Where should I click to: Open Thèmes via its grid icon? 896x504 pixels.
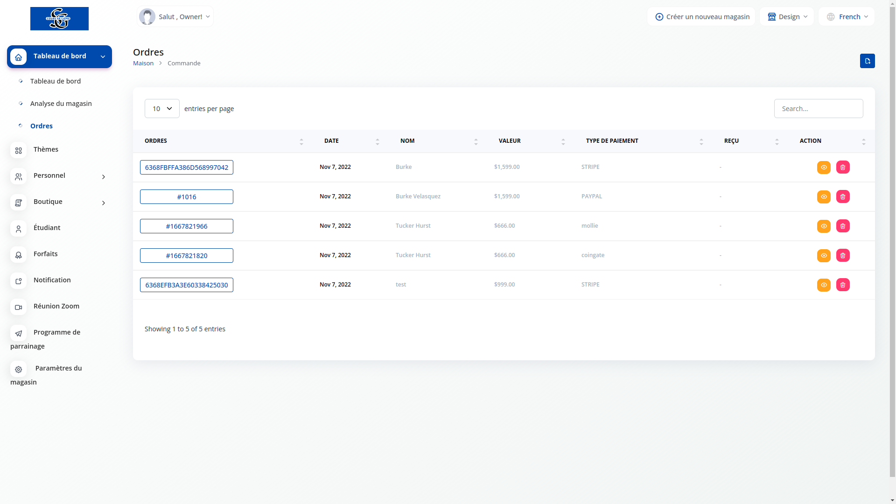point(18,150)
